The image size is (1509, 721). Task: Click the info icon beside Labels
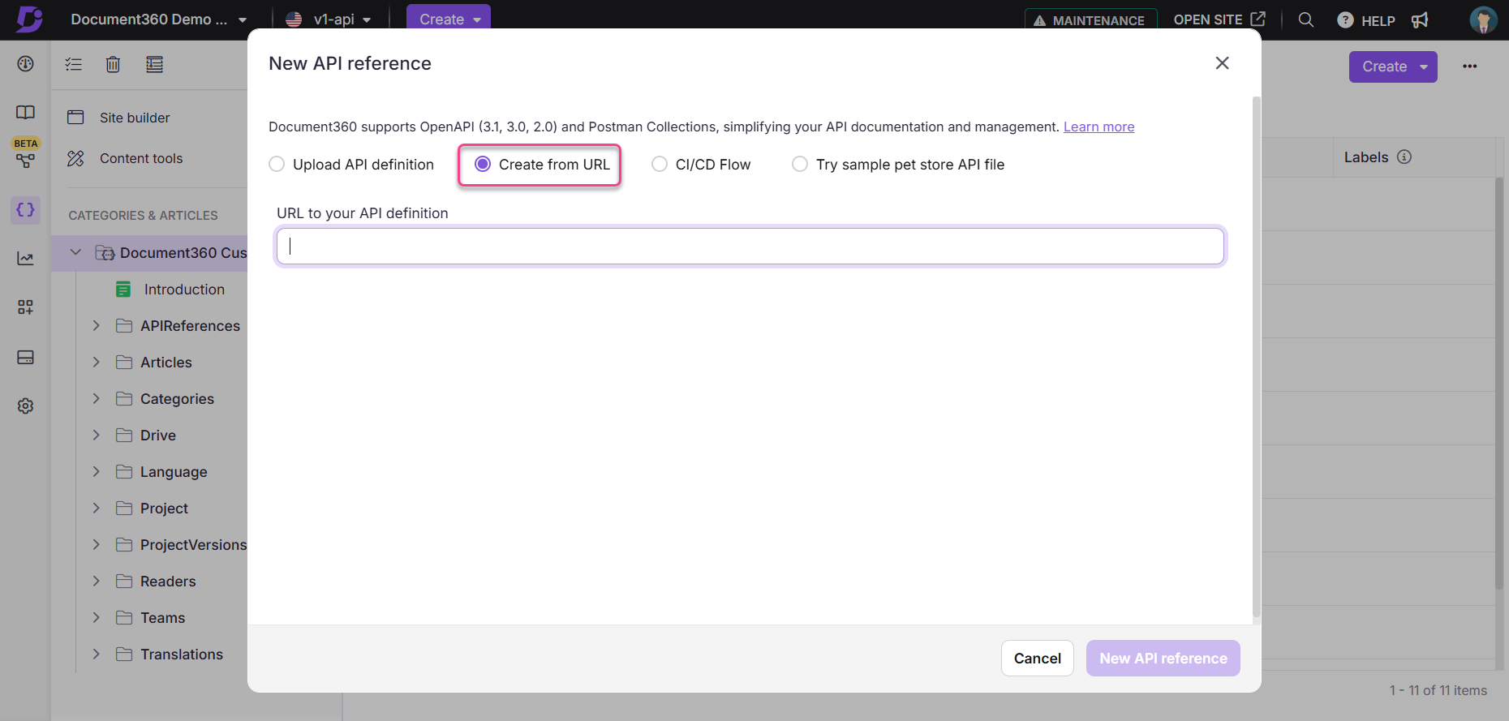coord(1404,157)
